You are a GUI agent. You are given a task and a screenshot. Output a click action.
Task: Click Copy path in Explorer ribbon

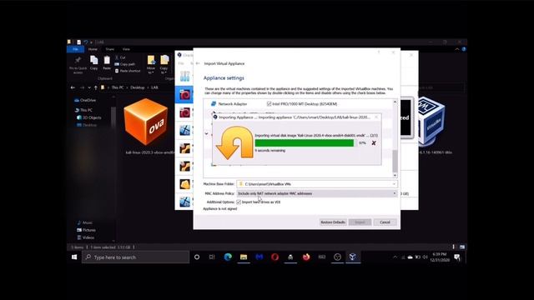(x=125, y=64)
